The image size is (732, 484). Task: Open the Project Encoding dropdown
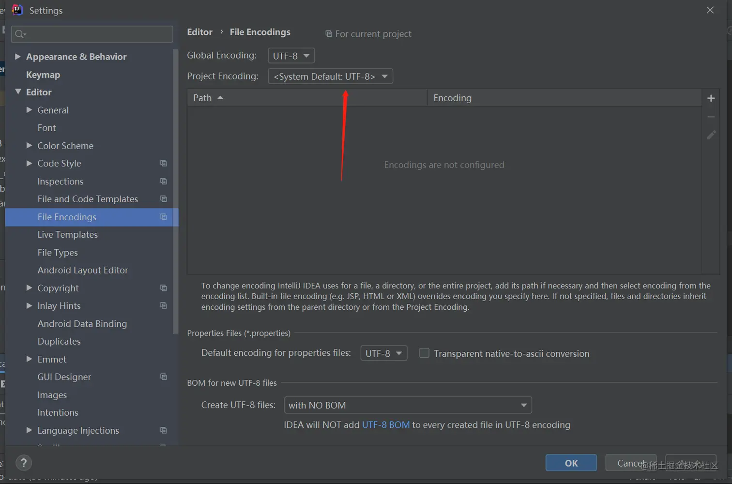[x=330, y=76]
